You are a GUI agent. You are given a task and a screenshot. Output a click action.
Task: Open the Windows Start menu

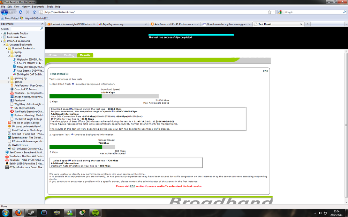click(5, 213)
